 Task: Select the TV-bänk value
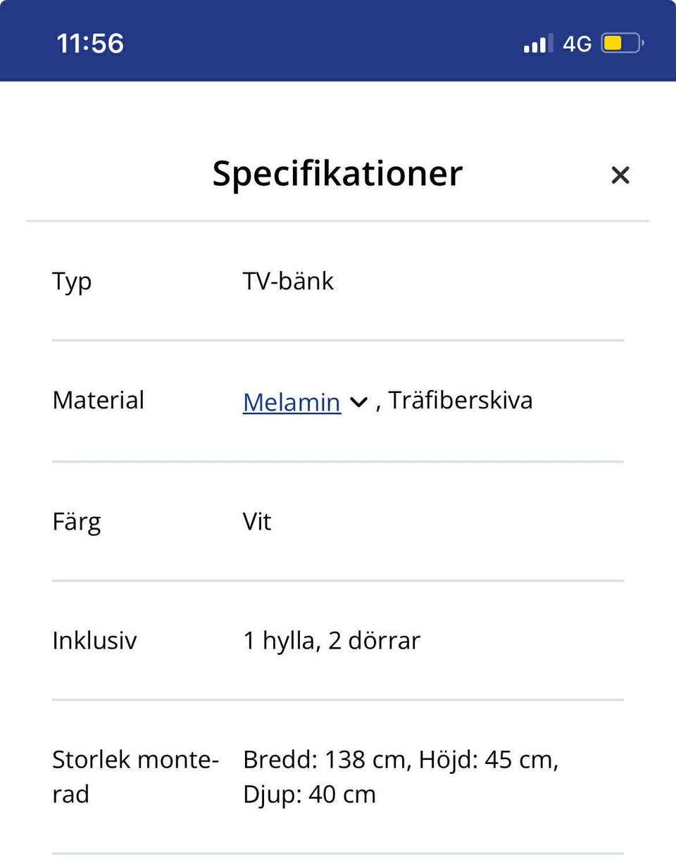pos(288,282)
